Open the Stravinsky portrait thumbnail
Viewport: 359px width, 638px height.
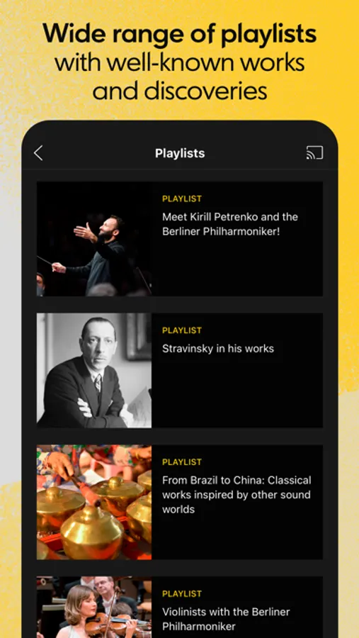(x=94, y=370)
